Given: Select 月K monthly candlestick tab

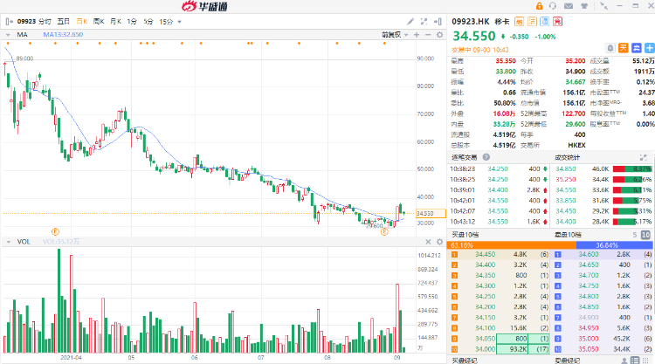Looking at the screenshot, I should pos(115,22).
